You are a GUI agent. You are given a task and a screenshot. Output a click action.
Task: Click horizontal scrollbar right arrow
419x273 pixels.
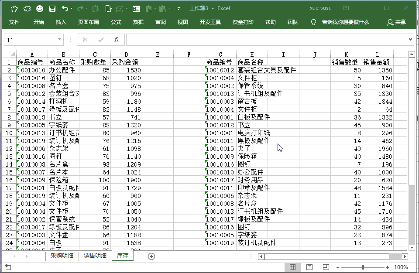click(x=405, y=257)
